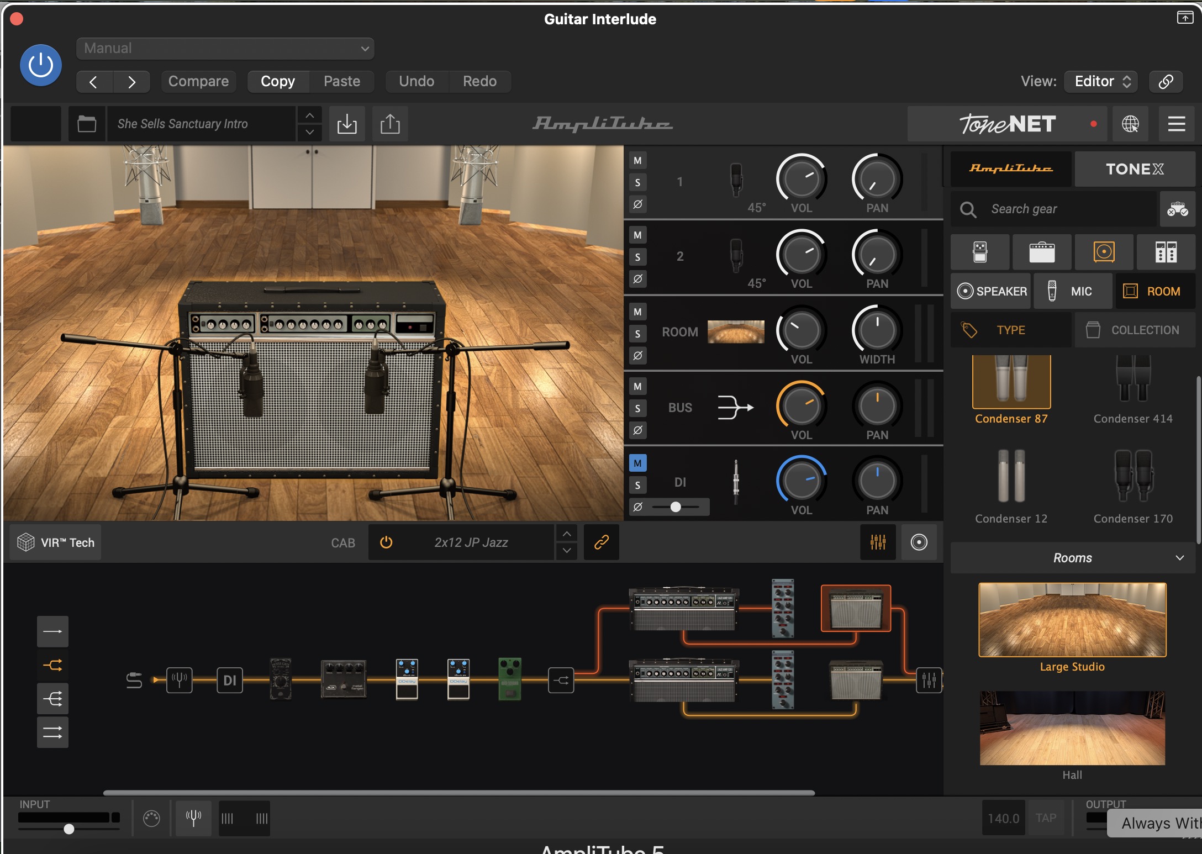This screenshot has width=1202, height=854.
Task: Click the gear filter icon beside search
Action: point(1177,209)
